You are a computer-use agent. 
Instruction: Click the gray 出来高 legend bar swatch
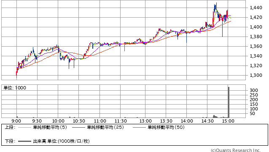24,141
